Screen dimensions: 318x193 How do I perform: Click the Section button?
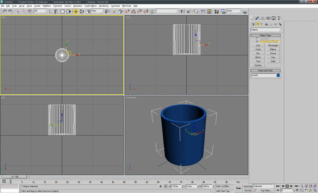point(258,65)
